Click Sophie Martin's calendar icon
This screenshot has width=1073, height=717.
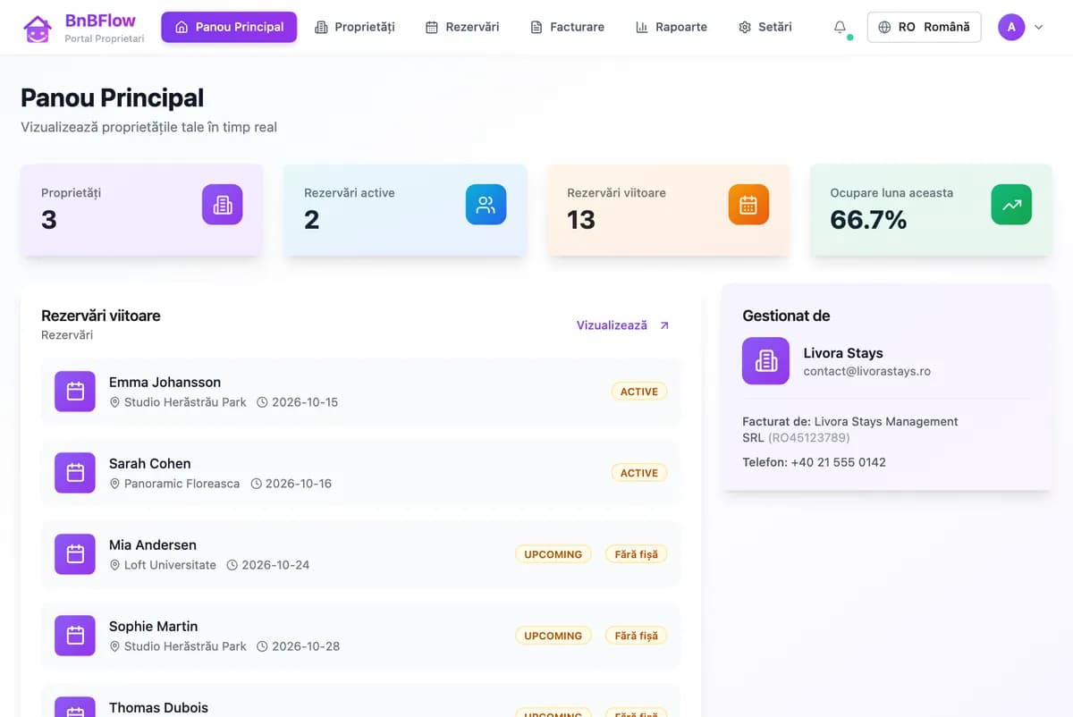(x=75, y=636)
